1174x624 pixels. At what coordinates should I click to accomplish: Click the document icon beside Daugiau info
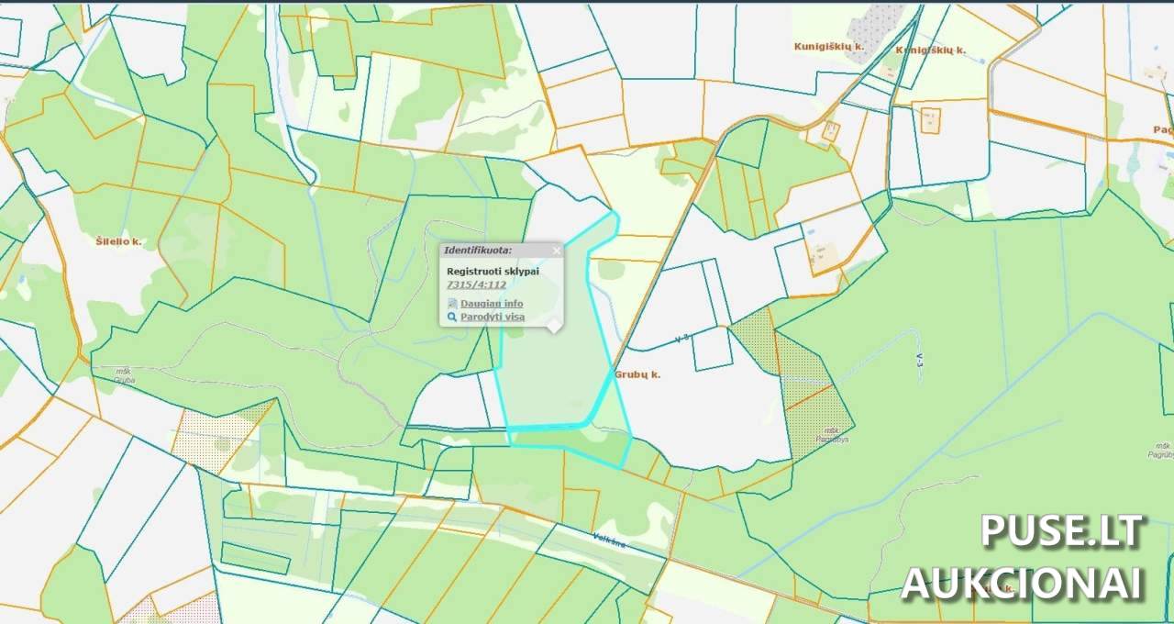[x=451, y=304]
